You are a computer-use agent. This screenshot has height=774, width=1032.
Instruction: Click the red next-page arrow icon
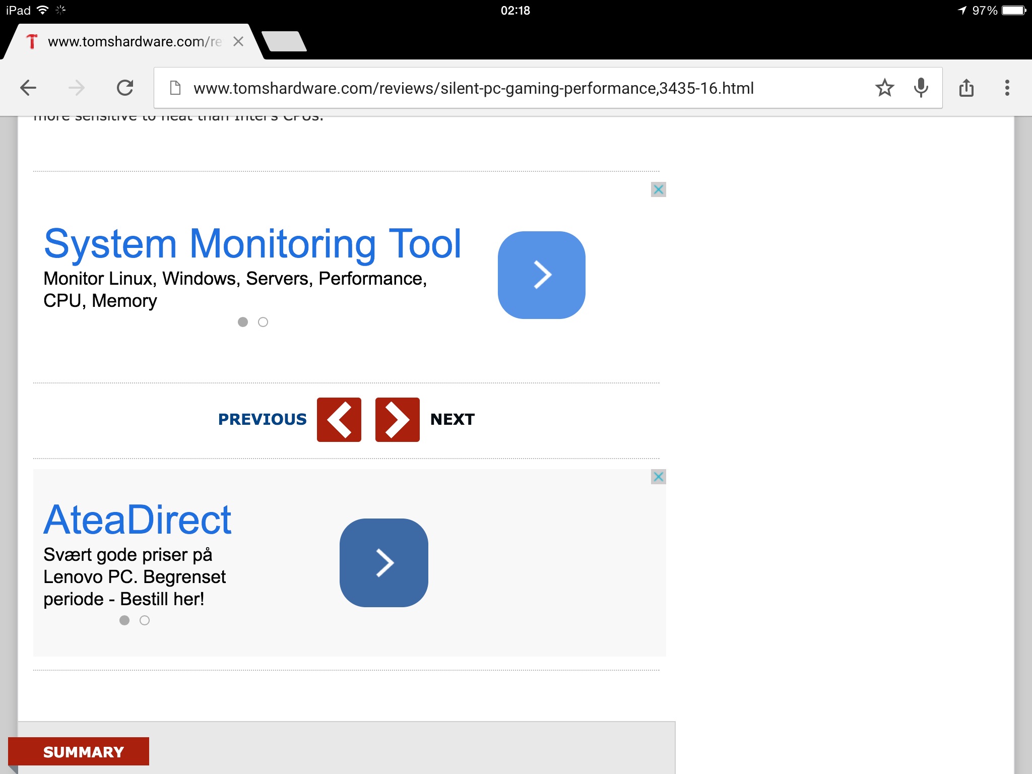(398, 419)
